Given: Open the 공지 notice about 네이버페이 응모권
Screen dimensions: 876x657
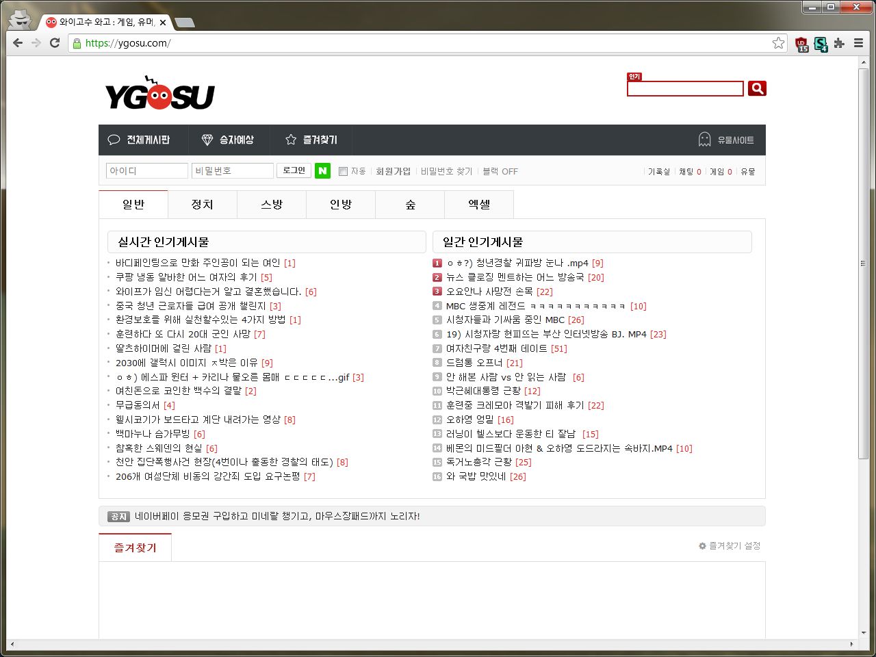Looking at the screenshot, I should (x=277, y=516).
